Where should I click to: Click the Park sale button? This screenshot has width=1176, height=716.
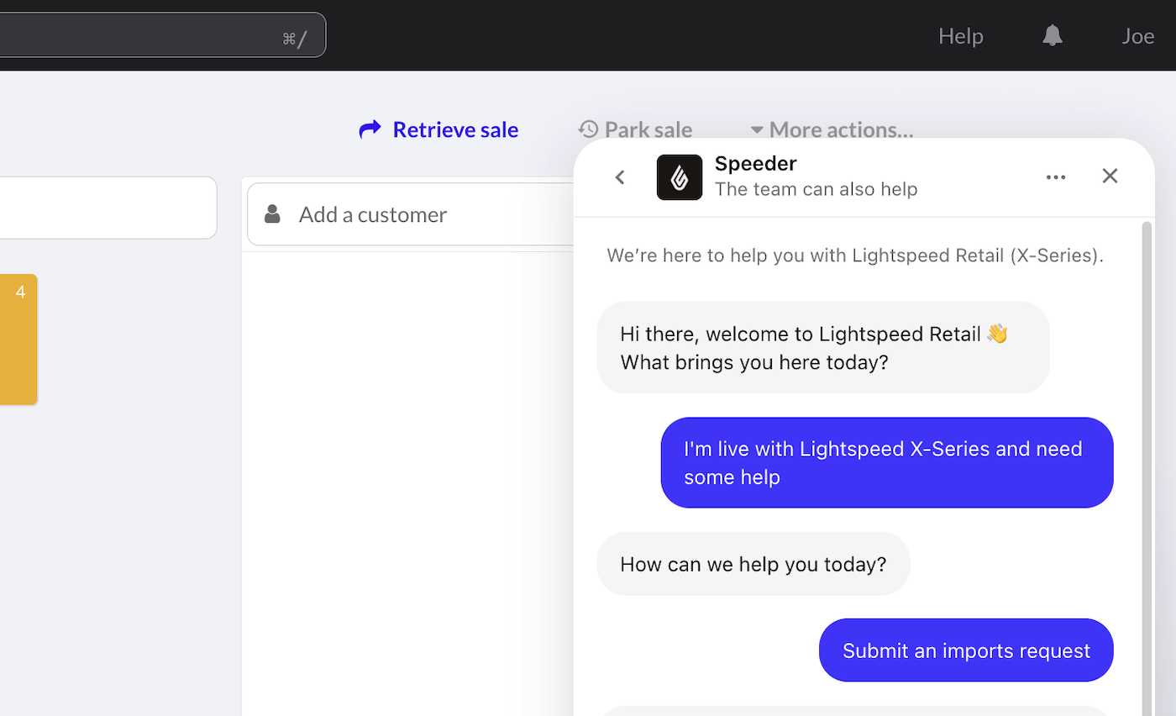tap(635, 129)
